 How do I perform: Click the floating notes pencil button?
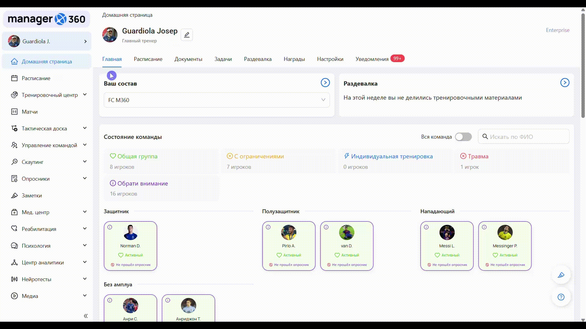(561, 275)
